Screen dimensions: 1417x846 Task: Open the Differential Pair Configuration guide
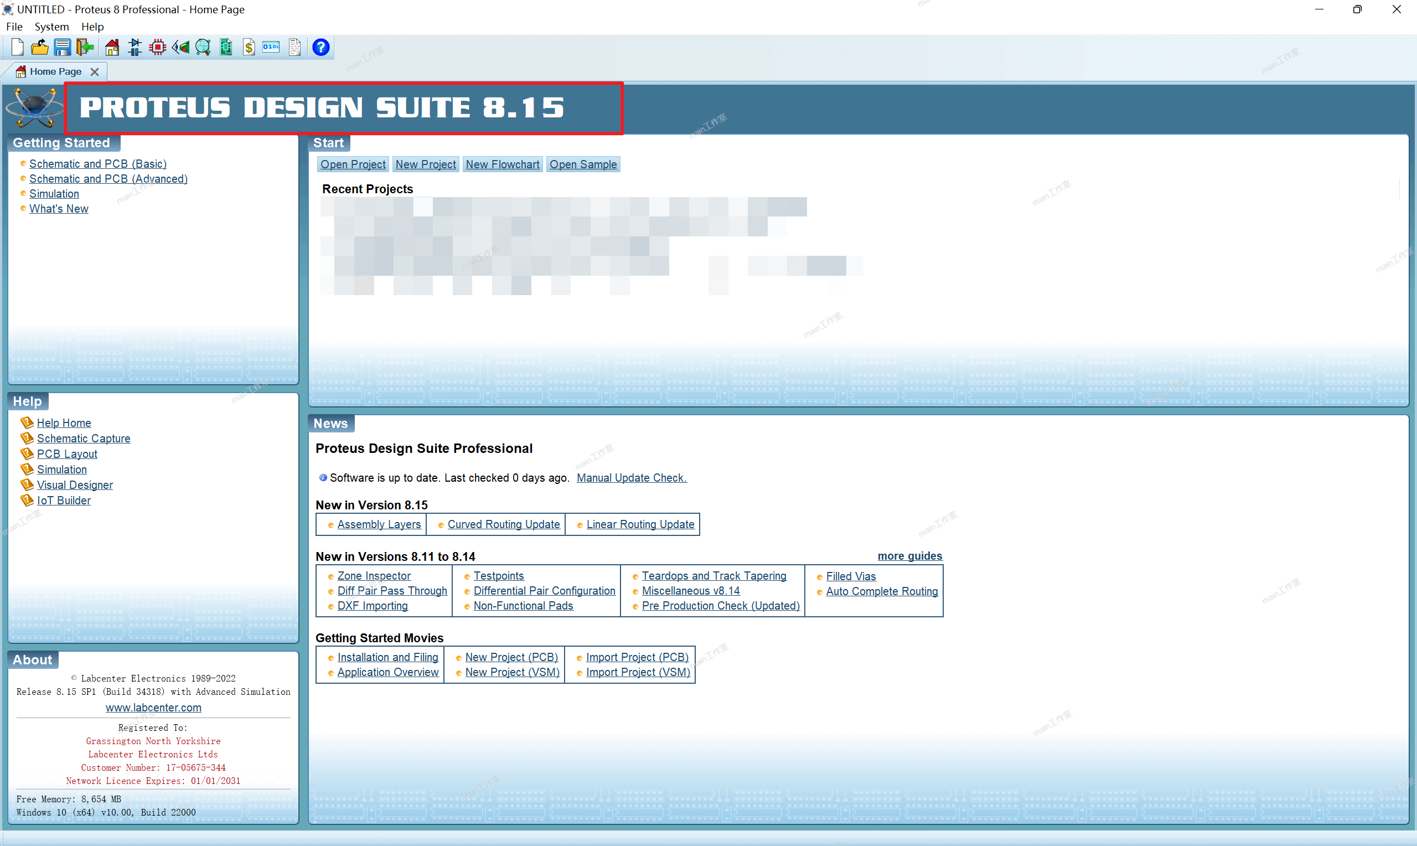(x=544, y=591)
